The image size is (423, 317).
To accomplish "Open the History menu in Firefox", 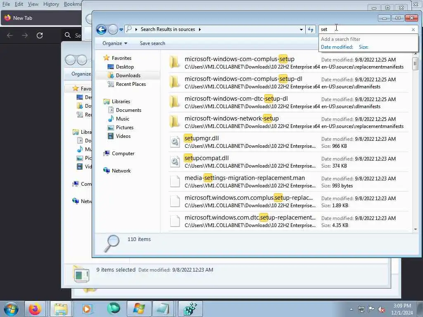I will tap(51, 4).
